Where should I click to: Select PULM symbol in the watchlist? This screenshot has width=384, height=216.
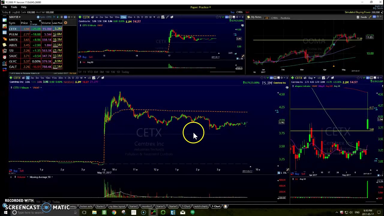(x=13, y=34)
